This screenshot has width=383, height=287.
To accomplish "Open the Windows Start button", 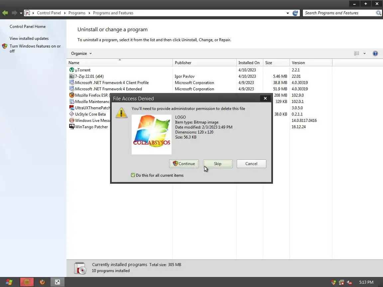I will pos(9,282).
